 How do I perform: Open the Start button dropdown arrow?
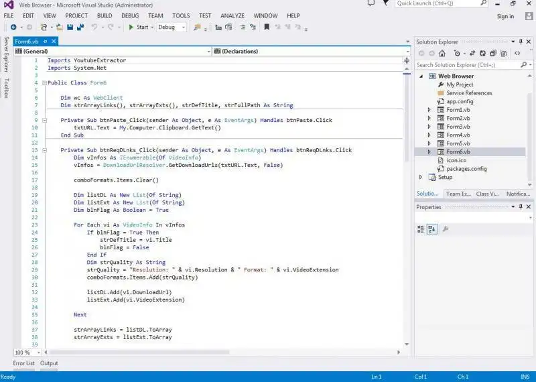click(x=152, y=27)
